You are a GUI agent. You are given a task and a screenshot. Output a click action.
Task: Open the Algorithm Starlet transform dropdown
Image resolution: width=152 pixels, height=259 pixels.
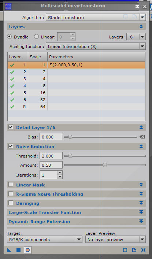click(96, 17)
